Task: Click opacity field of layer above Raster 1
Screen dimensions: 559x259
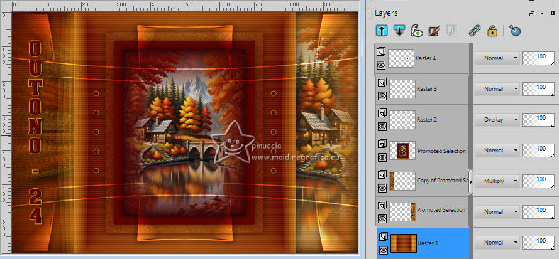Action: point(538,212)
